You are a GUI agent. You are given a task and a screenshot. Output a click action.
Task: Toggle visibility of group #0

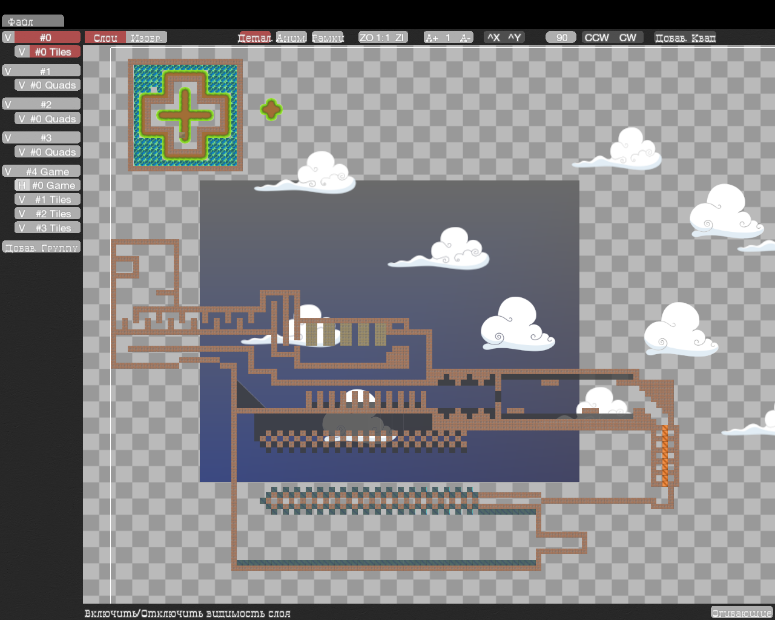[x=8, y=38]
